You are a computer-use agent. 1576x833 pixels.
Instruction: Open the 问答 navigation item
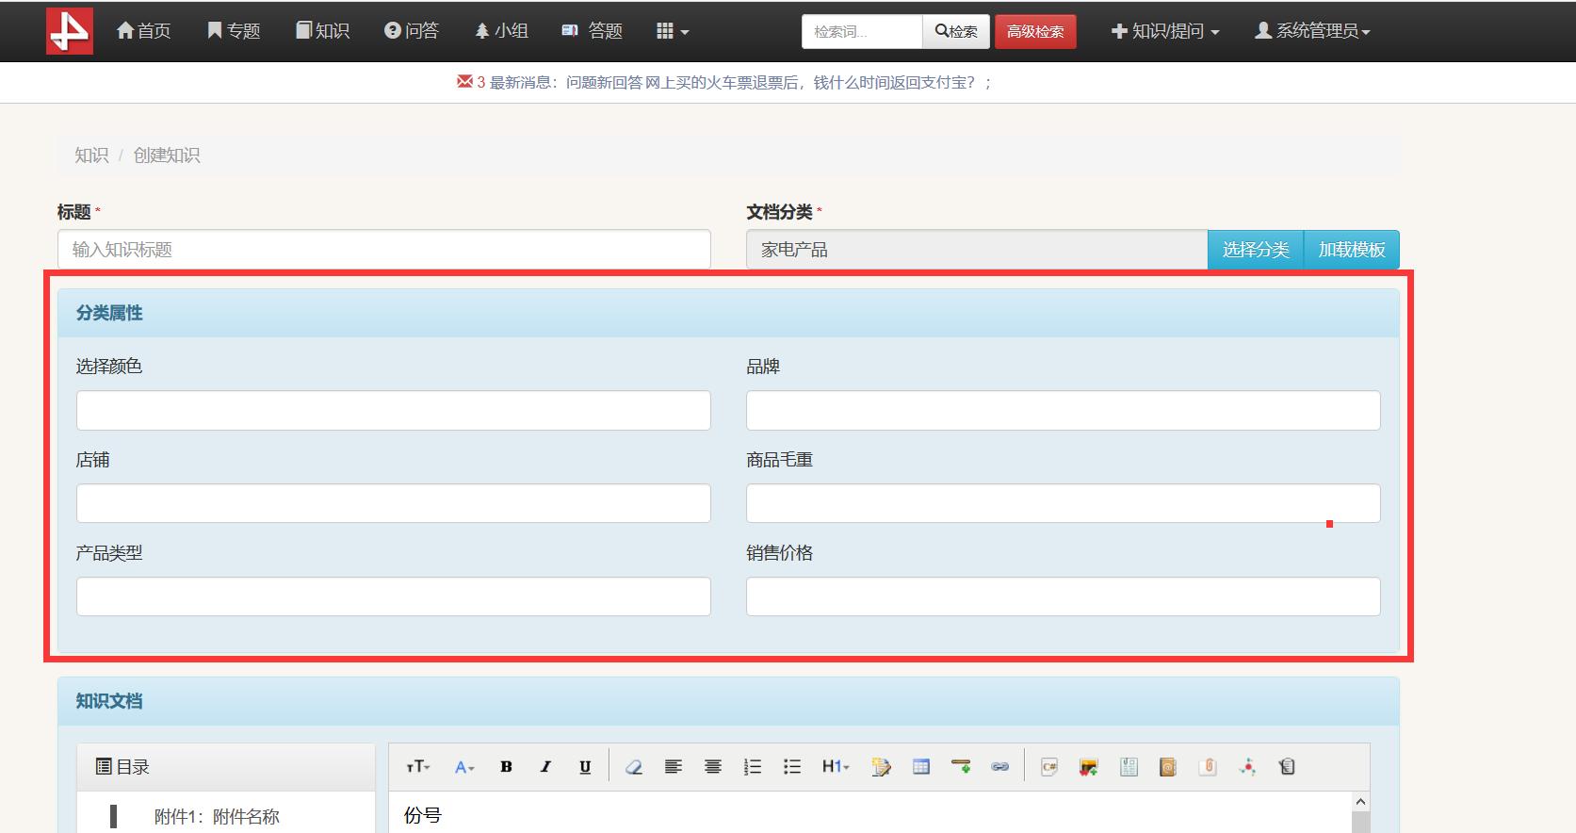click(412, 31)
